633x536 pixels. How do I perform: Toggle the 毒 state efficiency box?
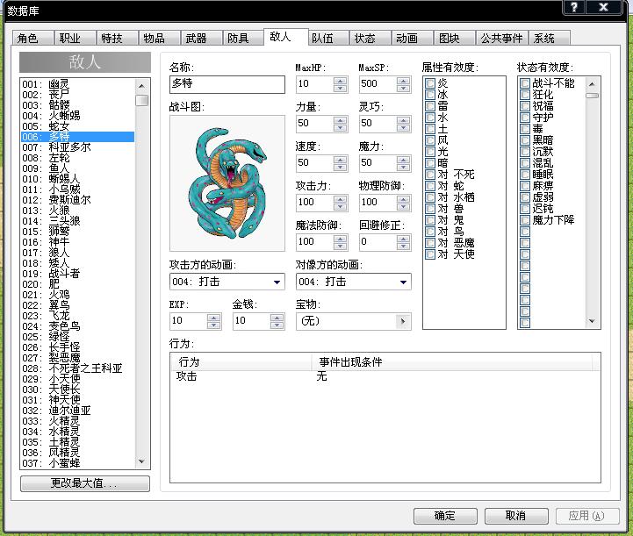[x=525, y=129]
